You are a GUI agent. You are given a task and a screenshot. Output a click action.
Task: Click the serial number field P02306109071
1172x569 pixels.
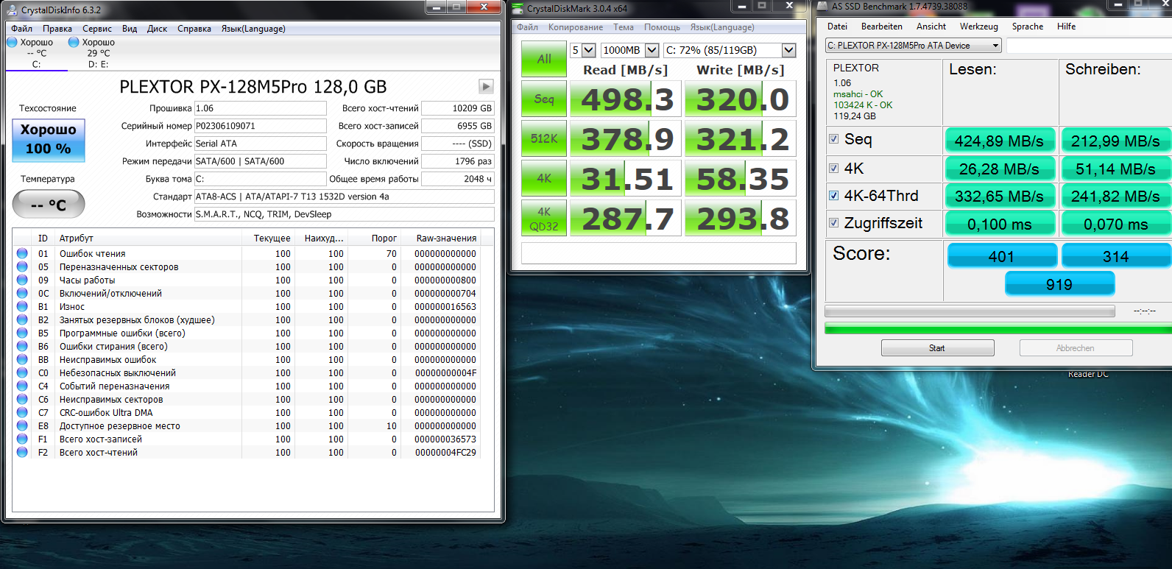point(260,126)
